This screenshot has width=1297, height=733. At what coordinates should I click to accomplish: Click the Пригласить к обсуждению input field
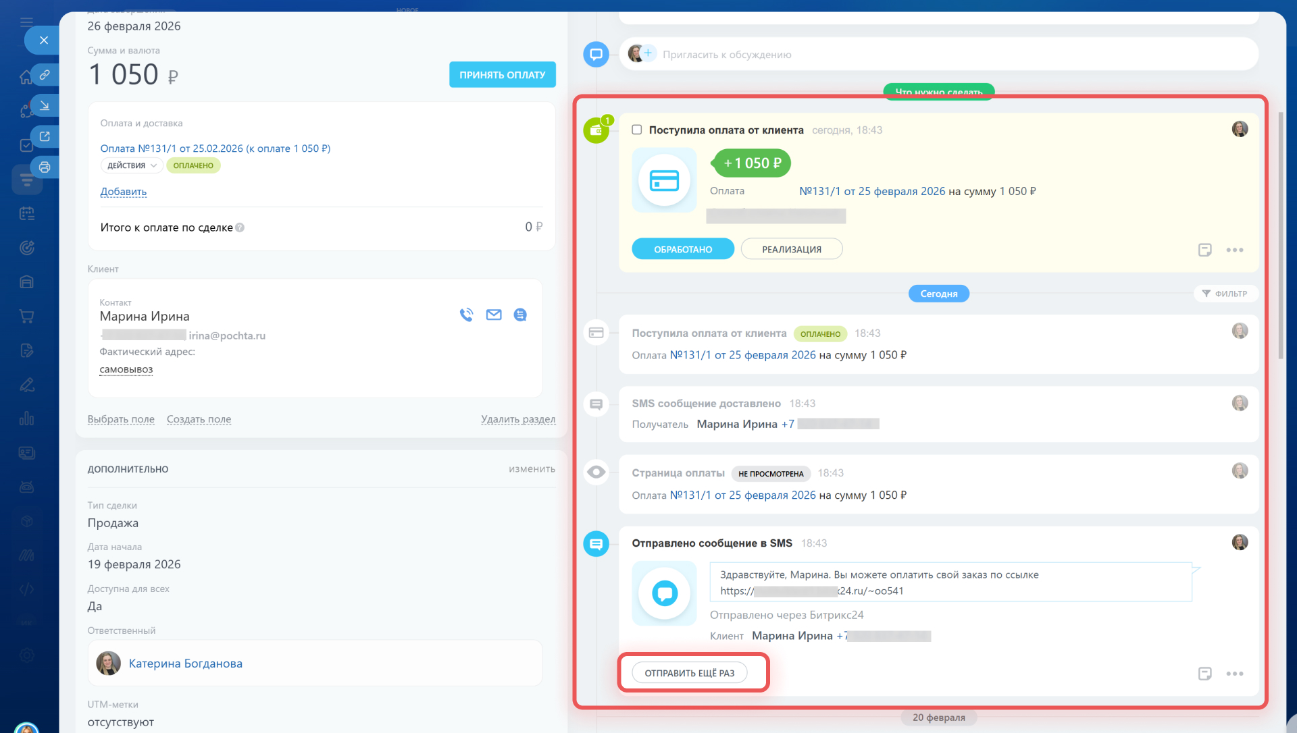(727, 55)
